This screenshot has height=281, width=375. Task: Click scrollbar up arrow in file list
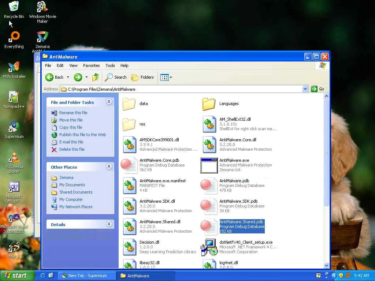(x=326, y=96)
